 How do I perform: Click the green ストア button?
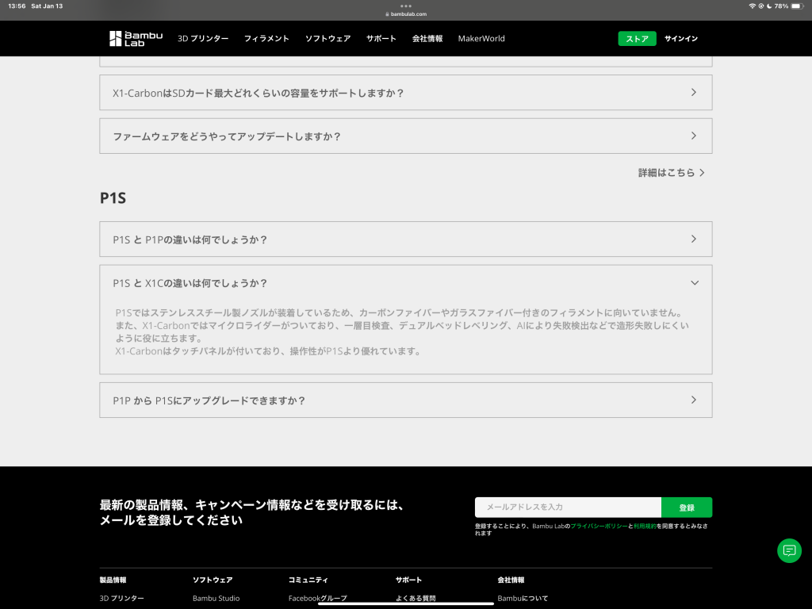[x=637, y=39]
